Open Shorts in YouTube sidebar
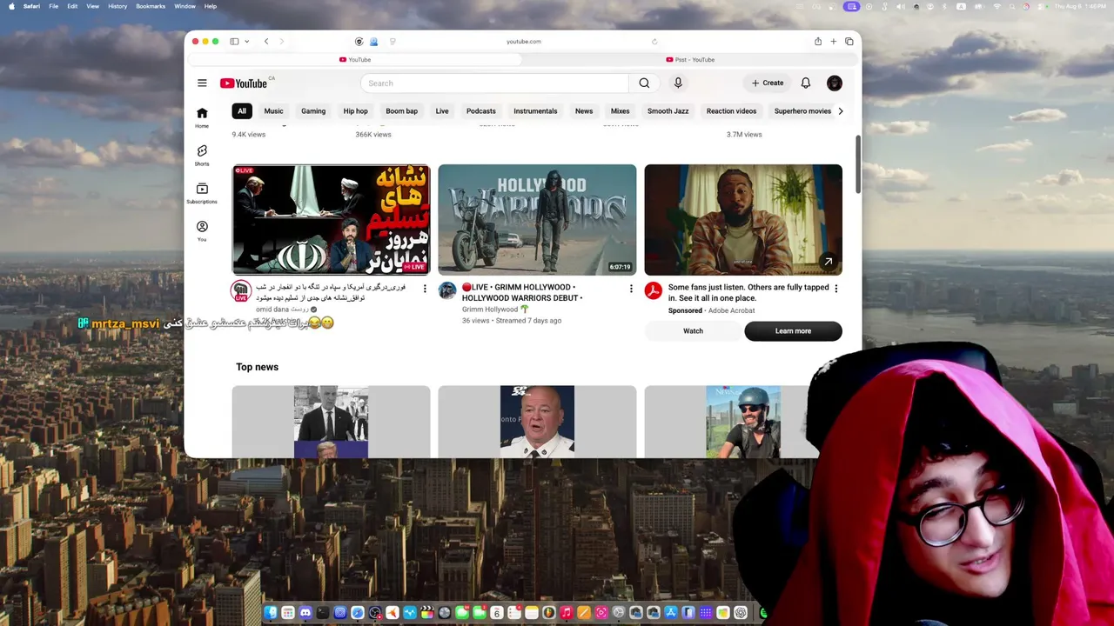The image size is (1114, 626). tap(202, 156)
